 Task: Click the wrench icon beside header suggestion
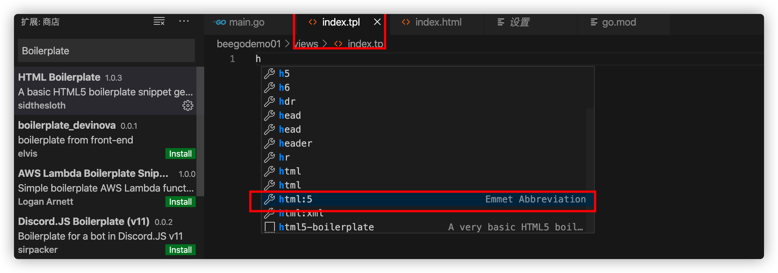[269, 143]
